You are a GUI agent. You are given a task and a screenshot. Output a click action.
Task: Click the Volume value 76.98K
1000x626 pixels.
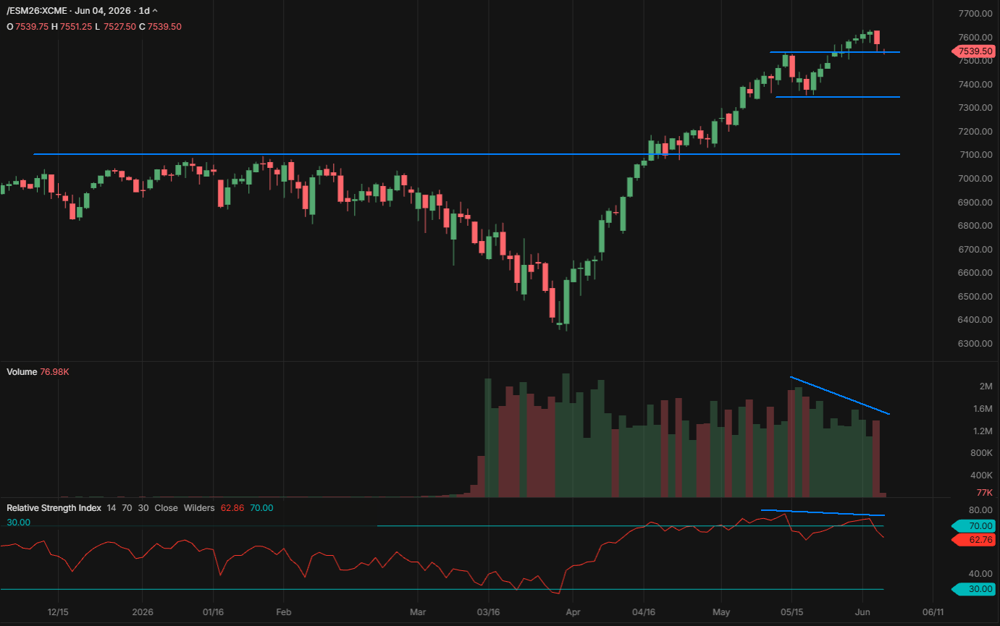pyautogui.click(x=54, y=371)
